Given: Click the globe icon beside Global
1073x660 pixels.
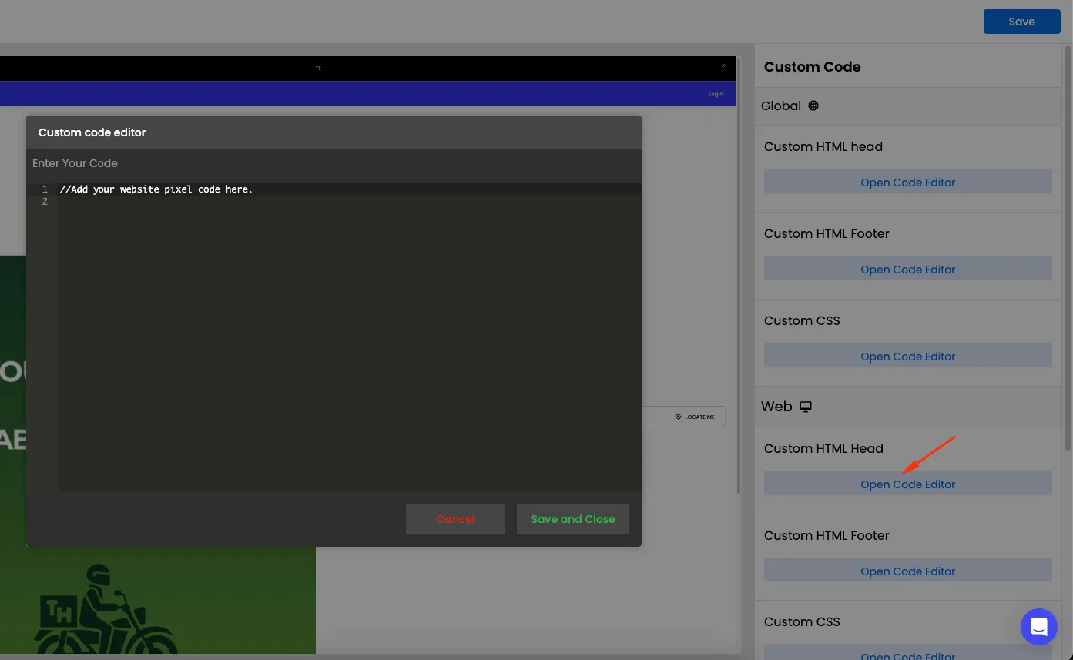Looking at the screenshot, I should [813, 106].
